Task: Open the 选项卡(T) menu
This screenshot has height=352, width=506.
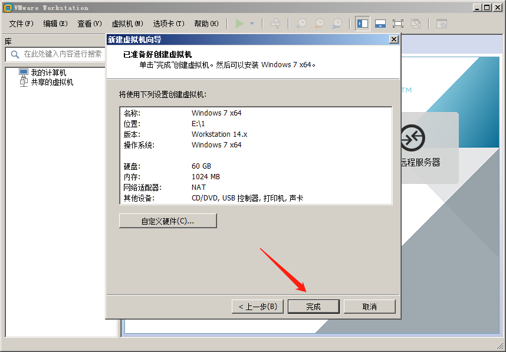Action: (169, 24)
